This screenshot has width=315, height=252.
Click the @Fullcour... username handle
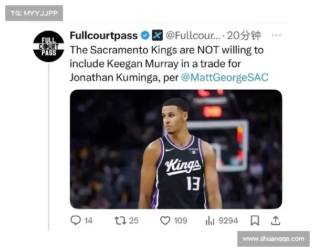(193, 36)
